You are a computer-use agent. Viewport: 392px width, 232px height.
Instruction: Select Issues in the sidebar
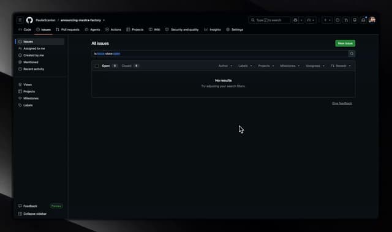(x=40, y=42)
